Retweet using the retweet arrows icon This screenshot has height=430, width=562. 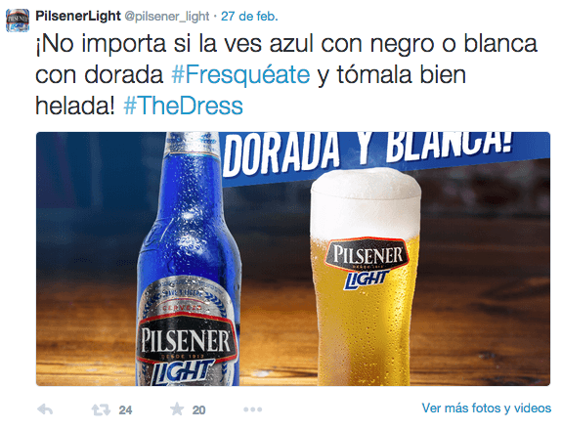pos(101,409)
